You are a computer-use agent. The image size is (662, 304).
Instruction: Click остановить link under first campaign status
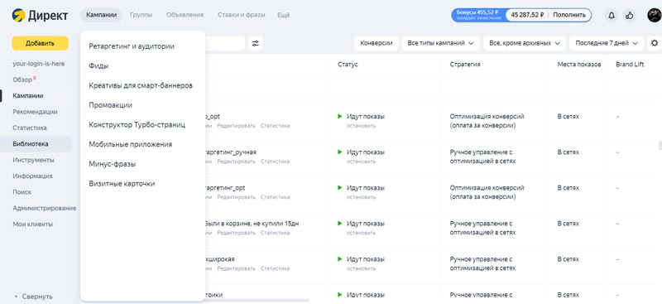pos(361,126)
